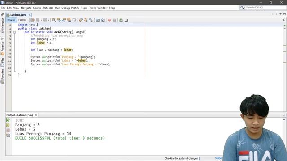This screenshot has width=287, height=161.
Task: Click the Find Selection magnifier icon
Action: (x=54, y=20)
